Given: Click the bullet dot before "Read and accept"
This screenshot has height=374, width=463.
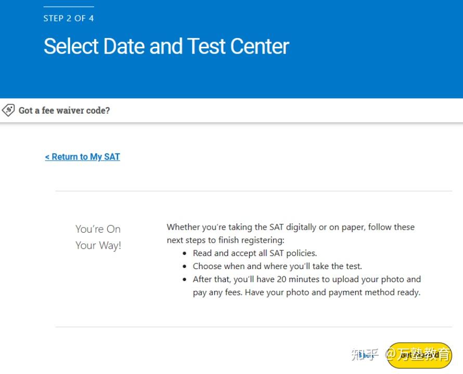Looking at the screenshot, I should [185, 253].
